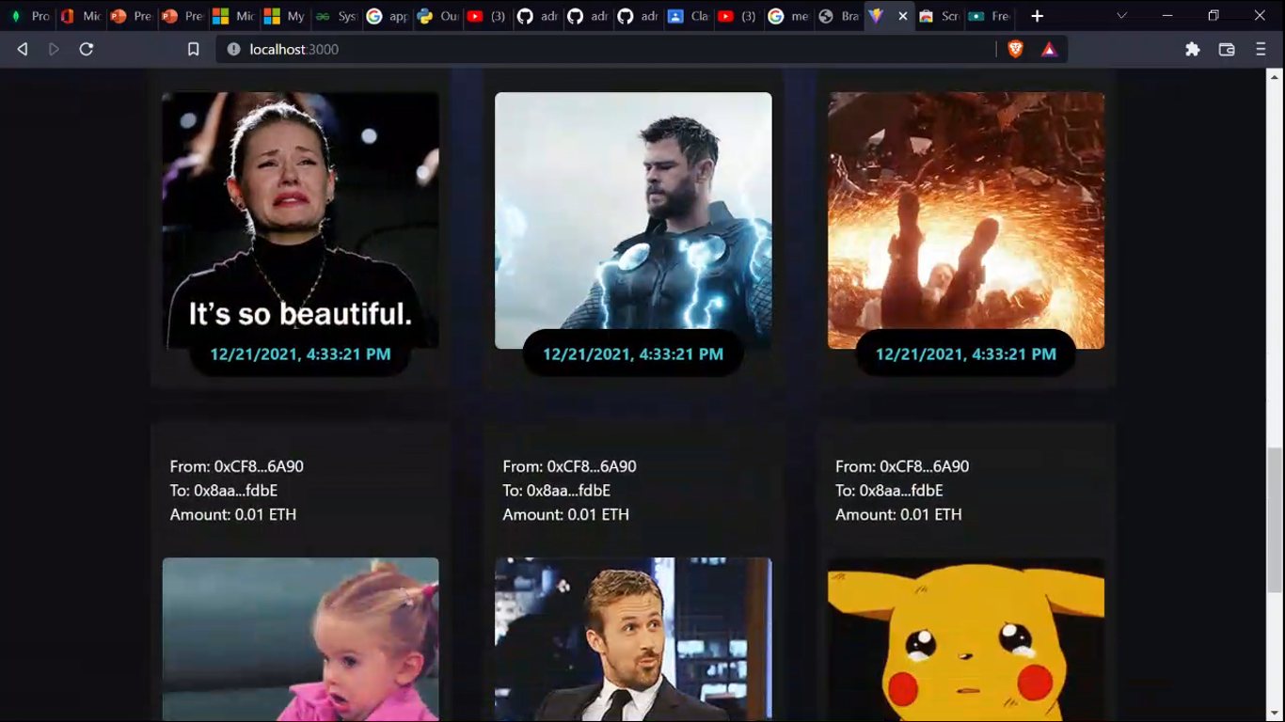
Task: Switch to the Python 'Our' tab
Action: click(436, 16)
